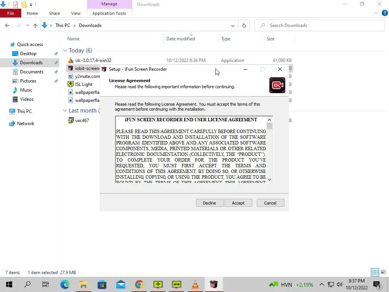389x292 pixels.
Task: Select the y2mate.com file
Action: pos(84,76)
